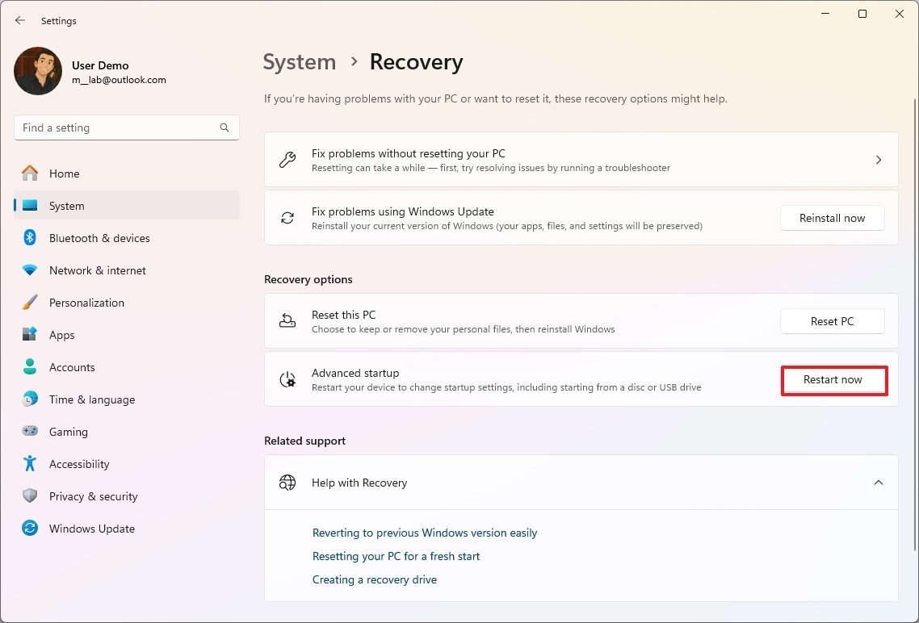Click the Personalization paintbrush icon
This screenshot has width=919, height=623.
click(30, 302)
